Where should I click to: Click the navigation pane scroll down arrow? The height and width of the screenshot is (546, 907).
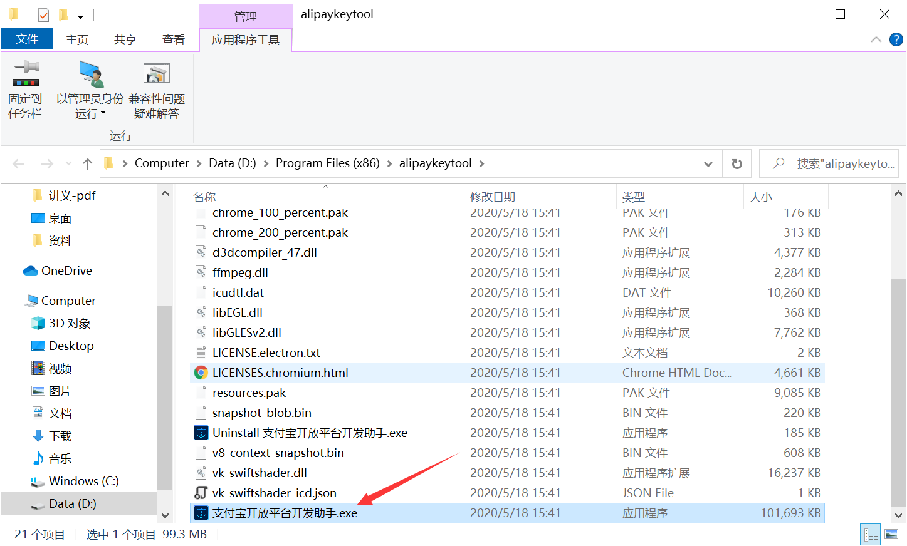[165, 516]
